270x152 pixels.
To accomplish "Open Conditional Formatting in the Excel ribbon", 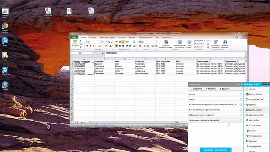I will pos(166,44).
